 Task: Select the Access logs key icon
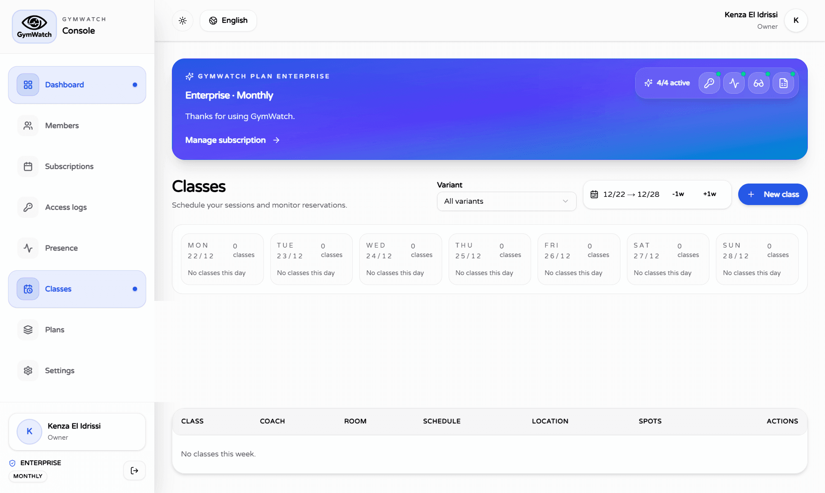pos(27,207)
